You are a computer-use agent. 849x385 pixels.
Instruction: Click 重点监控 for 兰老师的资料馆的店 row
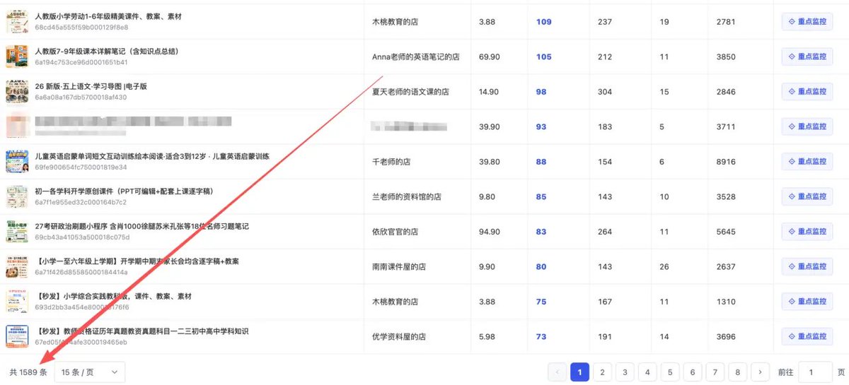click(807, 196)
